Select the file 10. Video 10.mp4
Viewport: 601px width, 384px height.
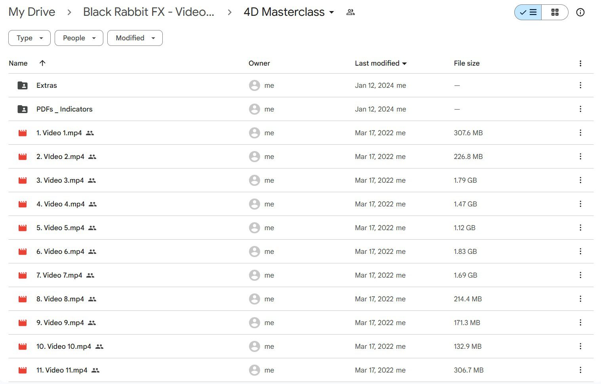[64, 346]
